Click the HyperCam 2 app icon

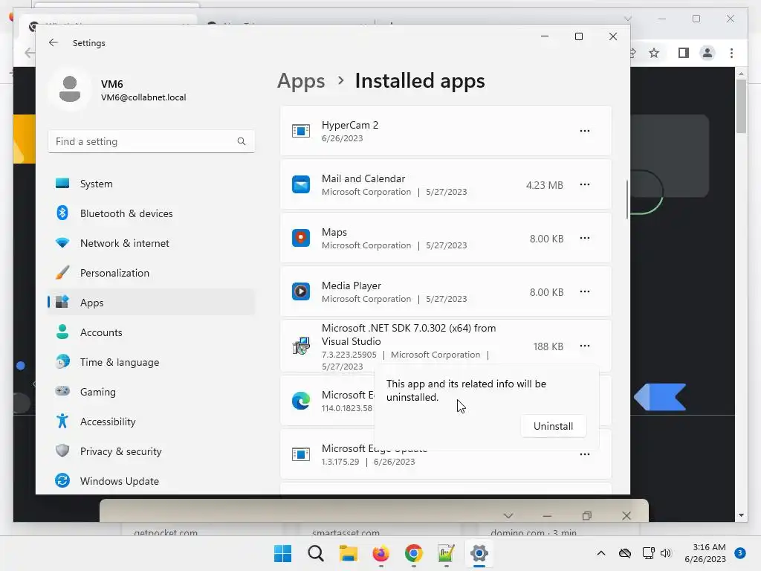[x=301, y=131]
